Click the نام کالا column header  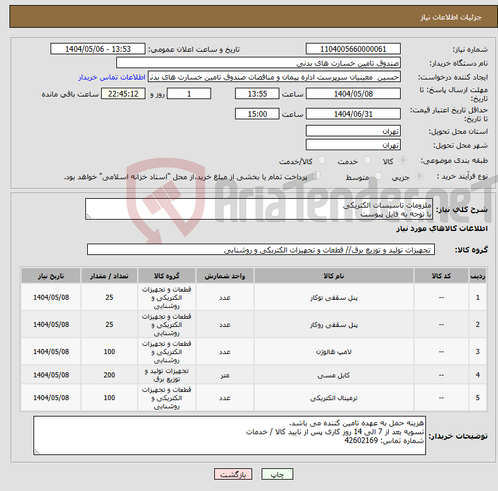pos(334,276)
